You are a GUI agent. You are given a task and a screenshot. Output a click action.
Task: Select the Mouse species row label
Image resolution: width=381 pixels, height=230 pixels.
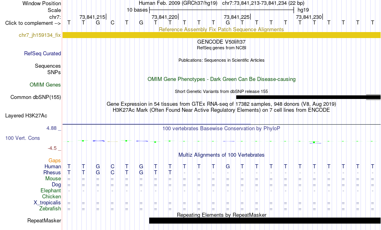[53, 179]
